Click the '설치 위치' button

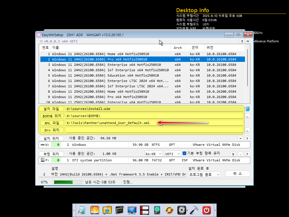tap(51, 138)
